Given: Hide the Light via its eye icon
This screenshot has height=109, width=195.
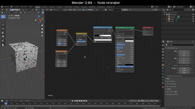Looking at the screenshot, I should (193, 21).
